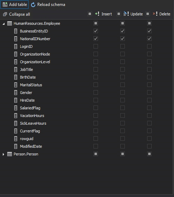Viewport: 174px width, 197px height.
Task: Click the Add table icon
Action: [5, 5]
